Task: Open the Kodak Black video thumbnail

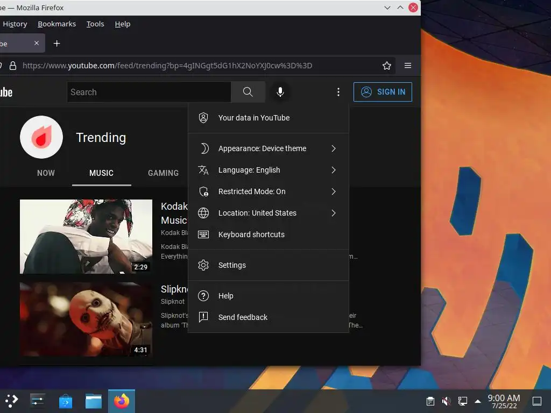Action: point(86,237)
